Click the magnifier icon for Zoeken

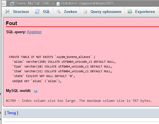[x=58, y=12]
